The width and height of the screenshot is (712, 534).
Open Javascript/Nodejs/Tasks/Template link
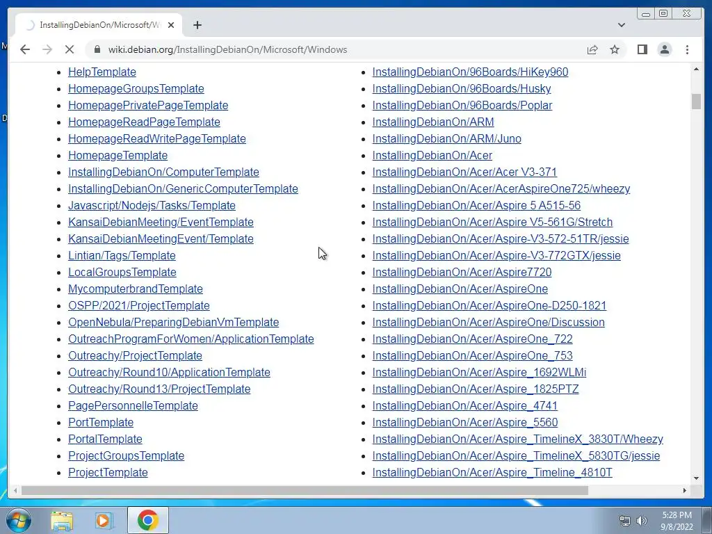[x=152, y=205]
